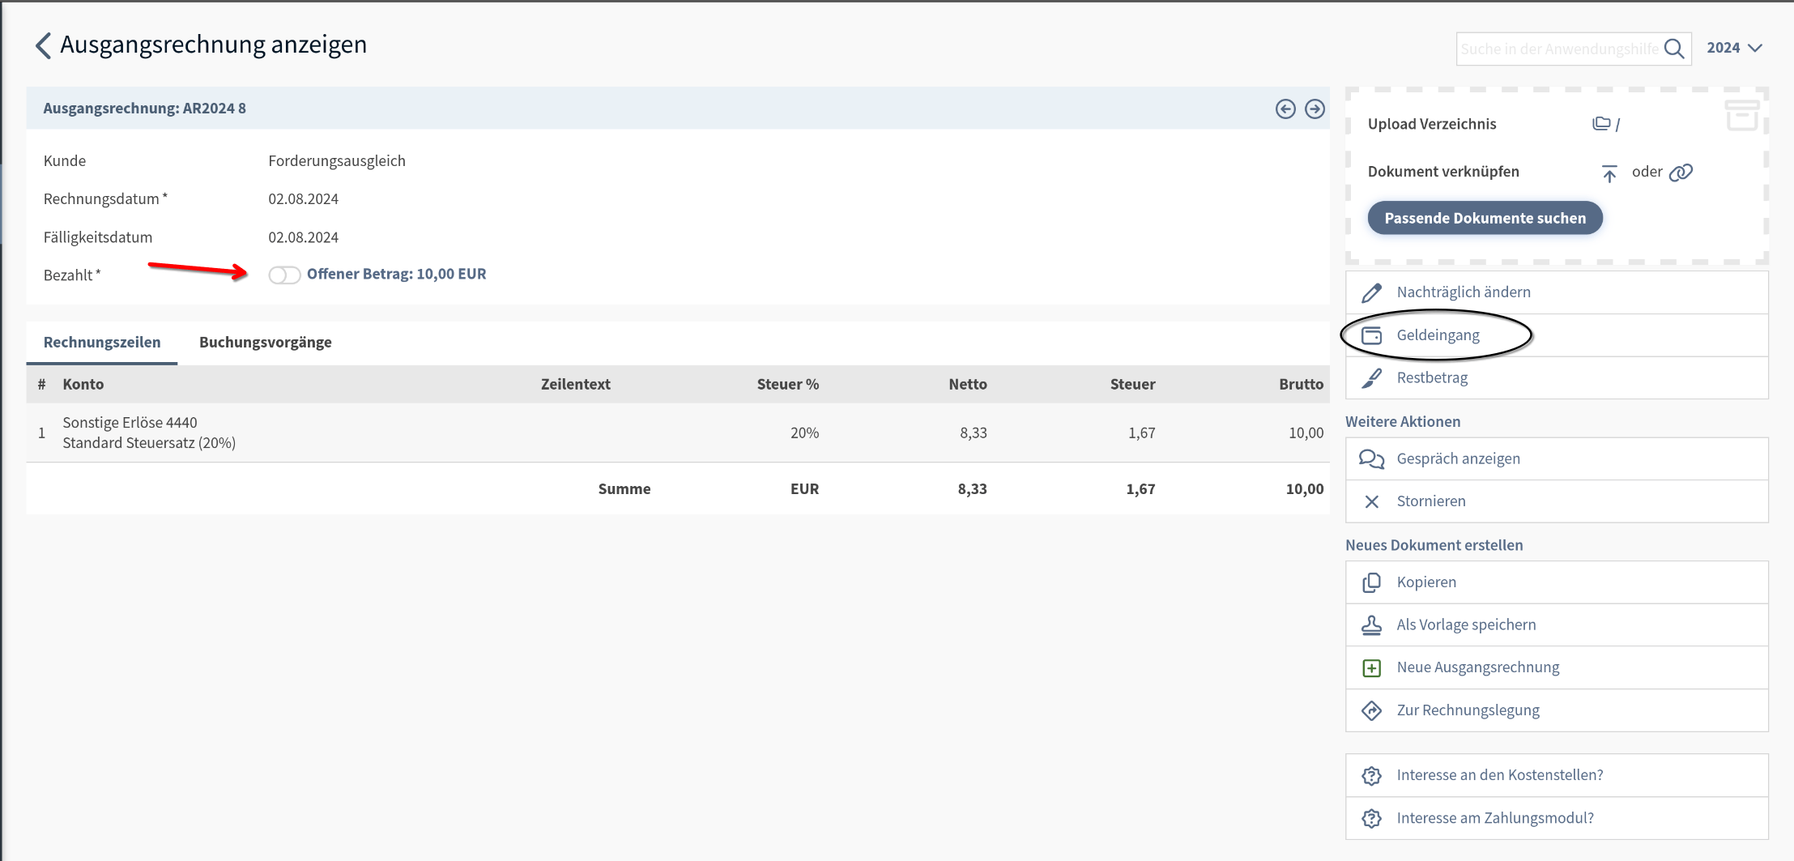Click the Offener Betrag 10,00 EUR link

click(x=396, y=275)
